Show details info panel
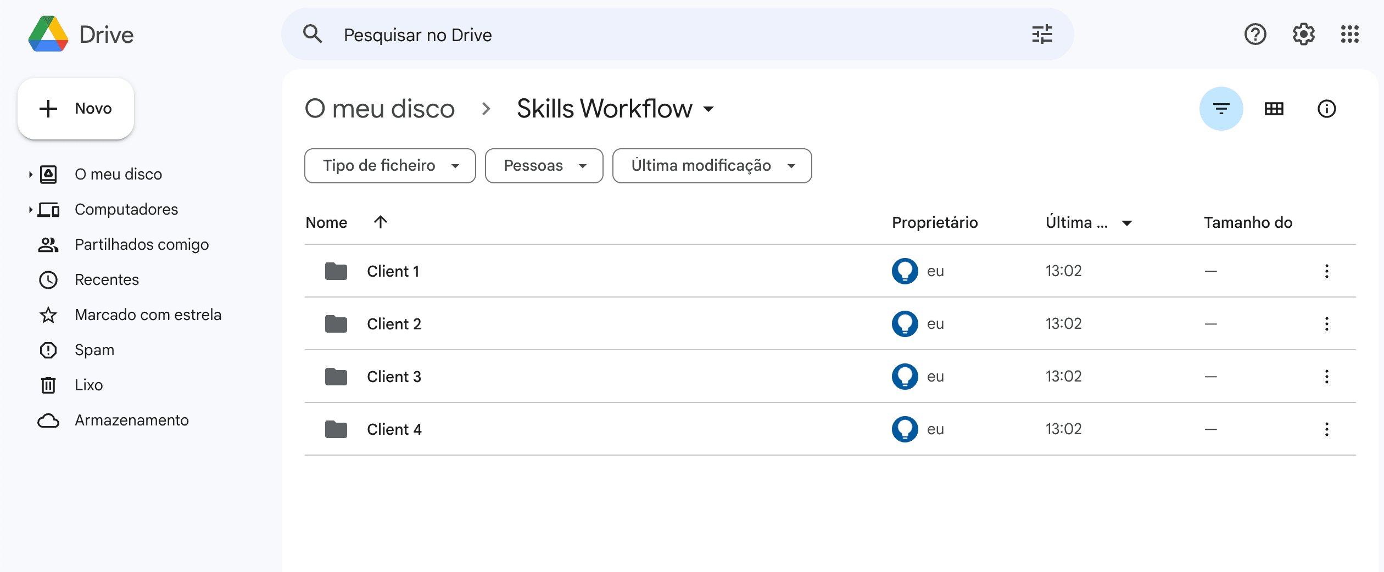The image size is (1384, 572). (x=1326, y=109)
